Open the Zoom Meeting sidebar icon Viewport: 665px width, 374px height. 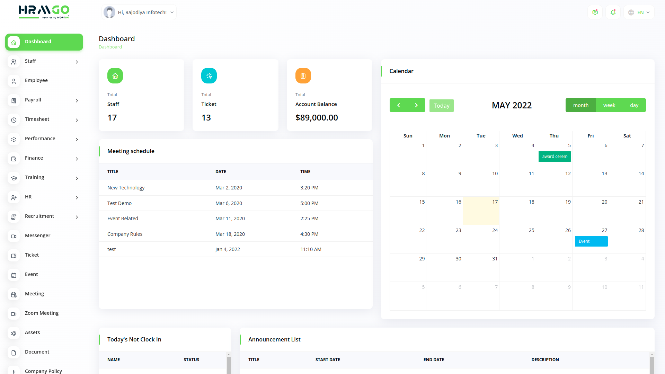[14, 314]
